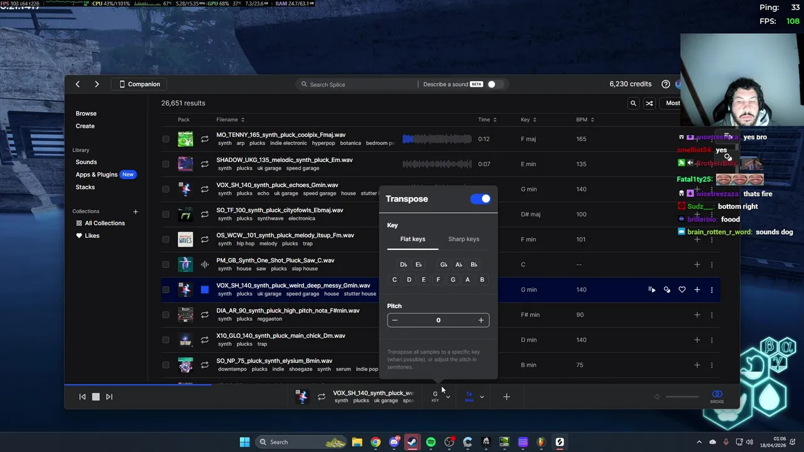804x452 pixels.
Task: Adjust the player volume slider
Action: point(682,397)
